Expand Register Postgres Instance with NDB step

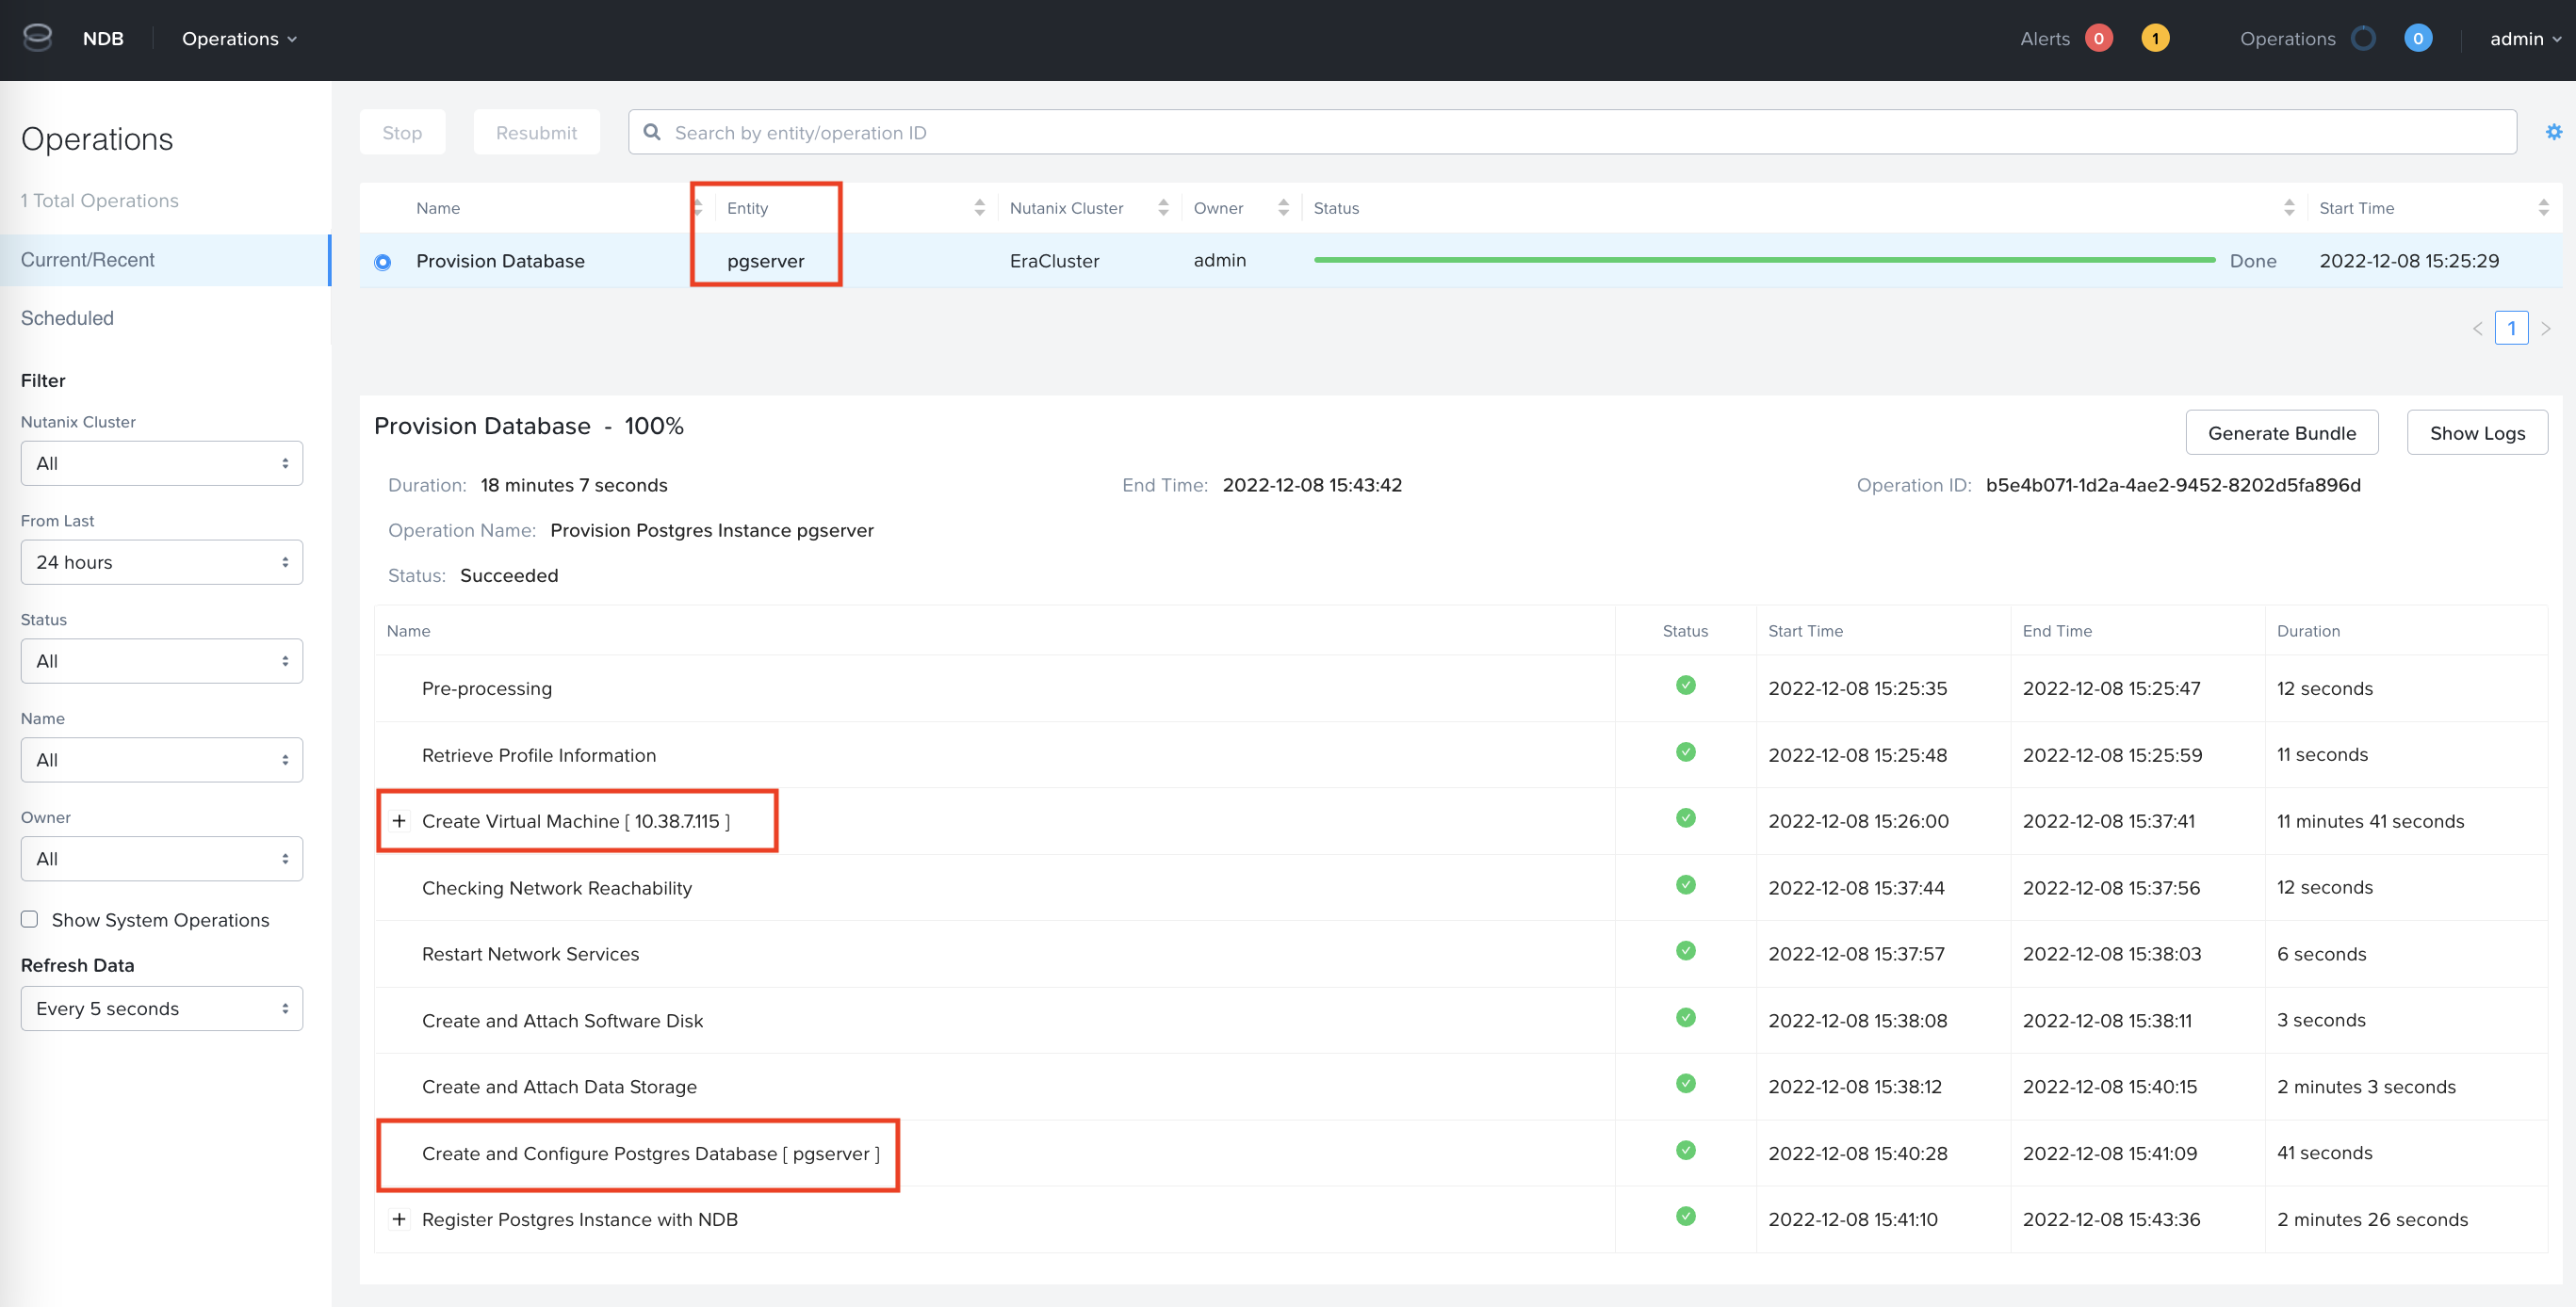(x=399, y=1219)
